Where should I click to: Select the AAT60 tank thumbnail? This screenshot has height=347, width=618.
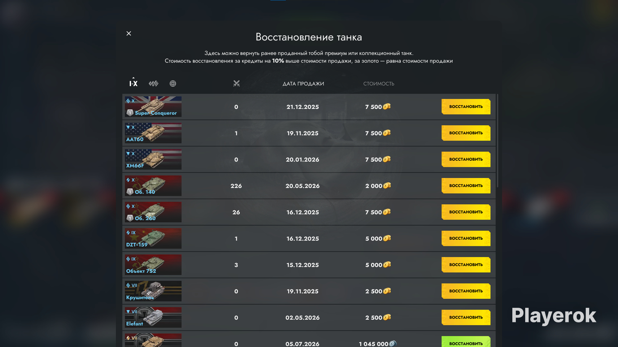[153, 133]
